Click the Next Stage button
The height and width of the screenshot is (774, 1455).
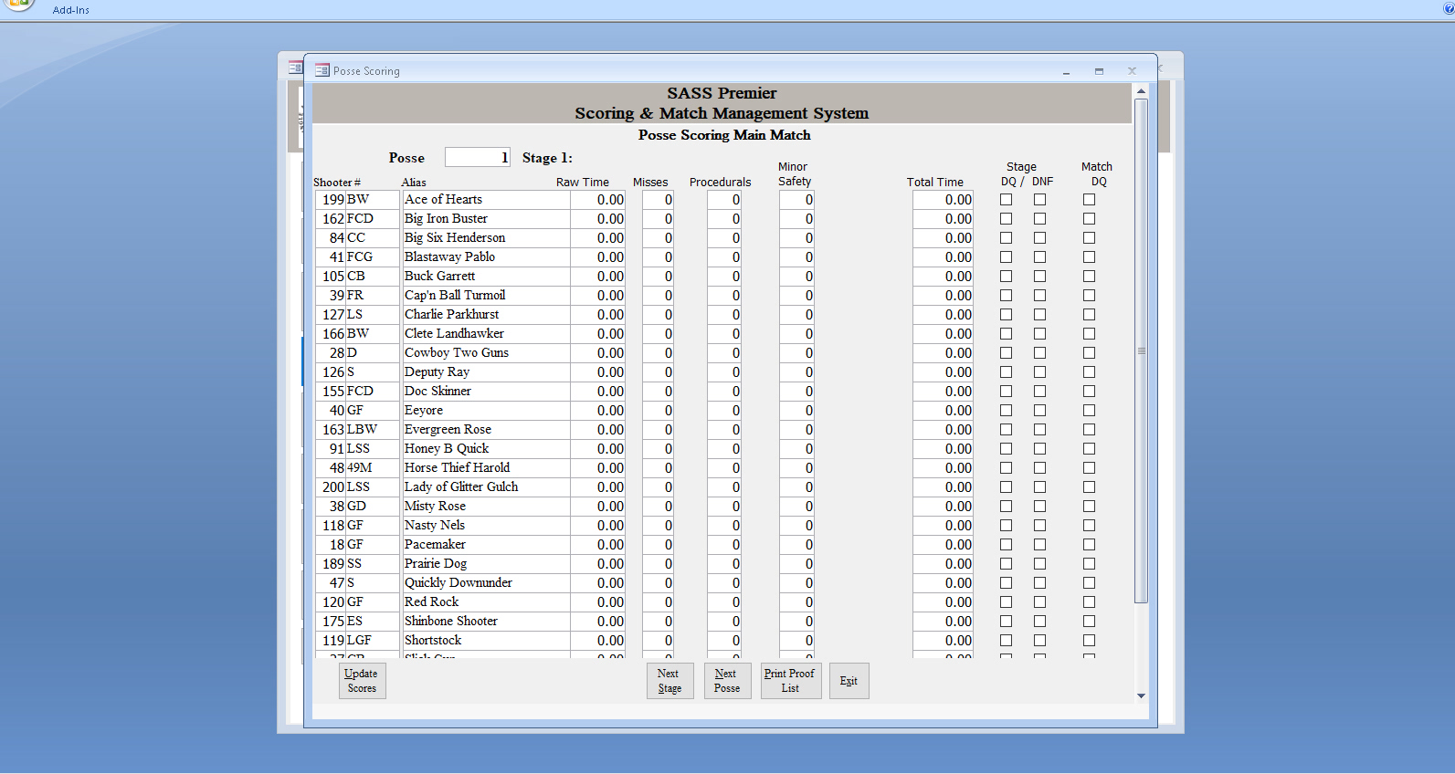click(x=670, y=681)
